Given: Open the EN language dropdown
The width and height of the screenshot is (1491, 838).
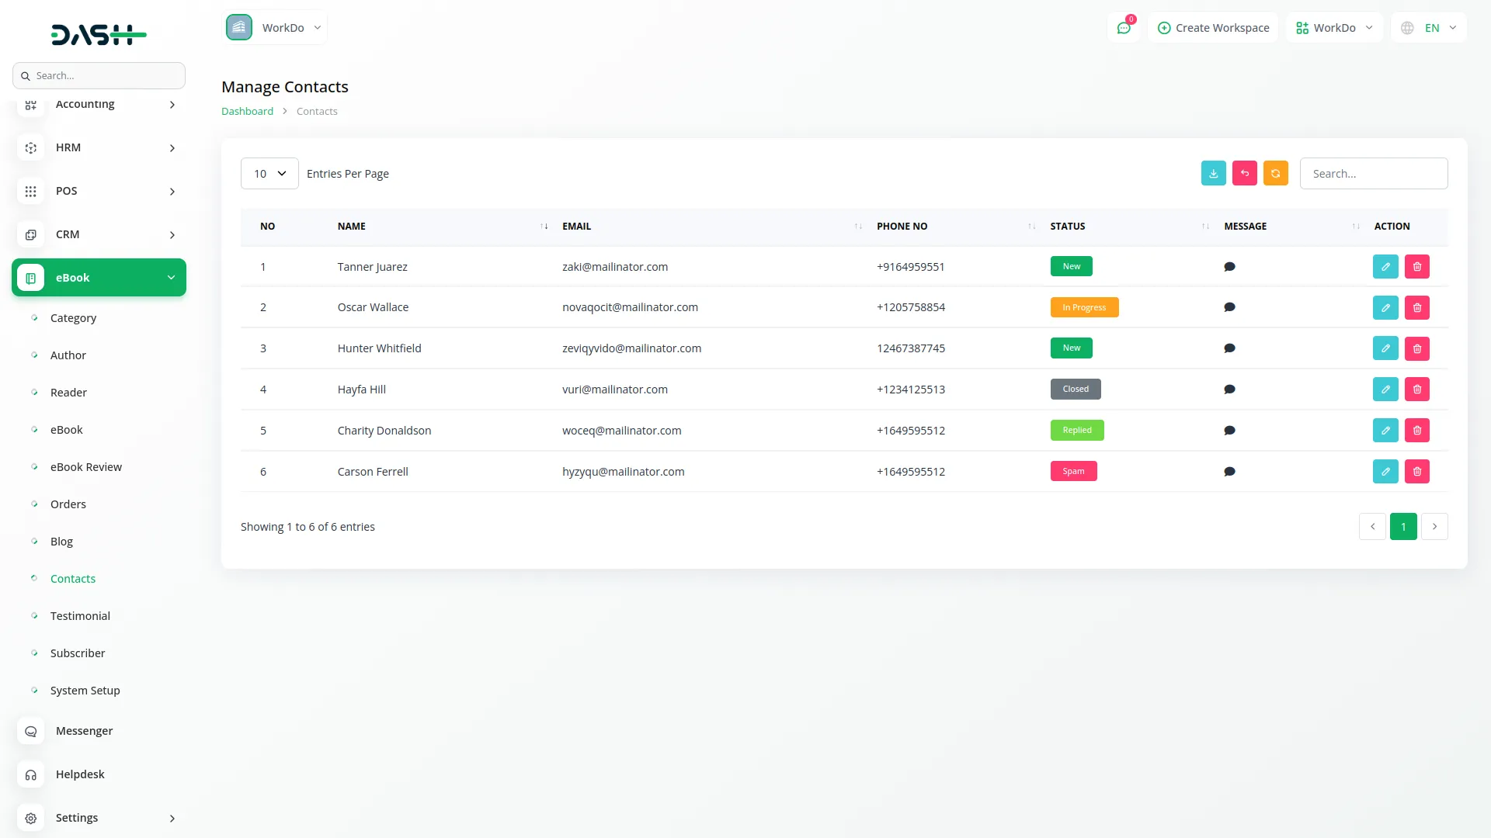Looking at the screenshot, I should click(x=1430, y=28).
